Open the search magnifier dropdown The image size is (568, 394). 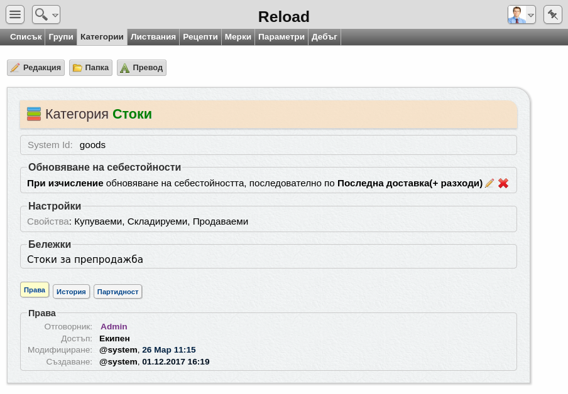click(46, 14)
